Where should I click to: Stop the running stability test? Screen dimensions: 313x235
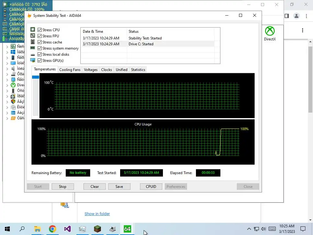63,186
